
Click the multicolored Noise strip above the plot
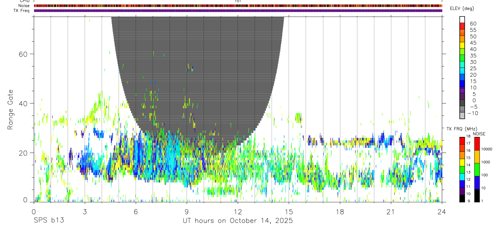[238, 6]
